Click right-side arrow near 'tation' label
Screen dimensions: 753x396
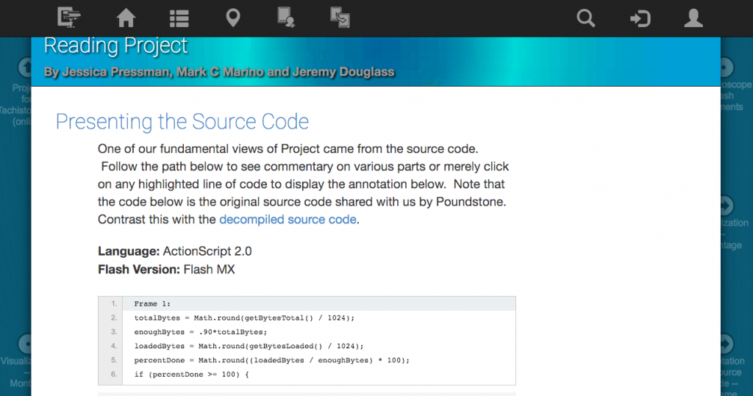click(727, 344)
